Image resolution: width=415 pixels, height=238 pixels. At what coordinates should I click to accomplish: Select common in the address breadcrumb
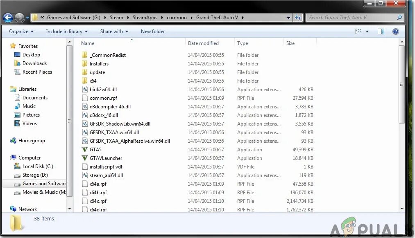tap(177, 18)
